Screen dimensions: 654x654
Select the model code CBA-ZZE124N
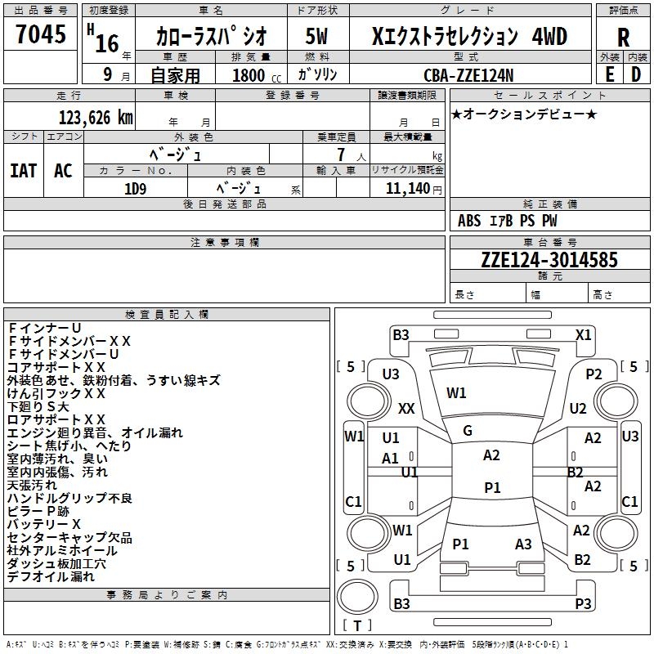coord(468,75)
